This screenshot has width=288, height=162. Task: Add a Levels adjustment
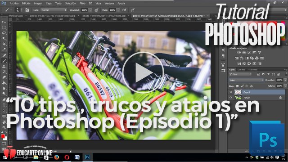[x=244, y=53]
